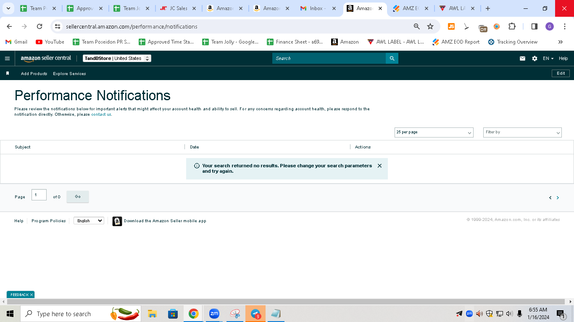
Task: Click Add Products in the navigation bar
Action: pyautogui.click(x=34, y=73)
